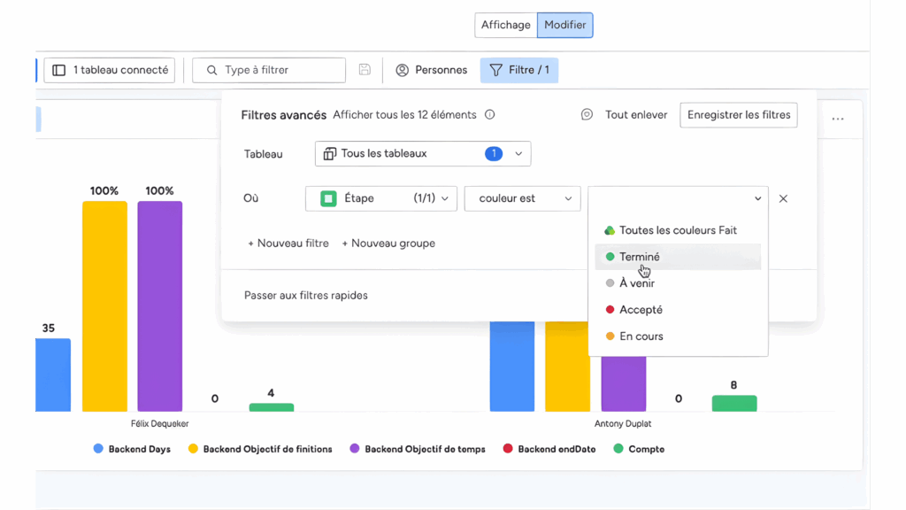Click Félix Dequeker's yellow 100% bar
The height and width of the screenshot is (510, 906).
click(x=104, y=306)
